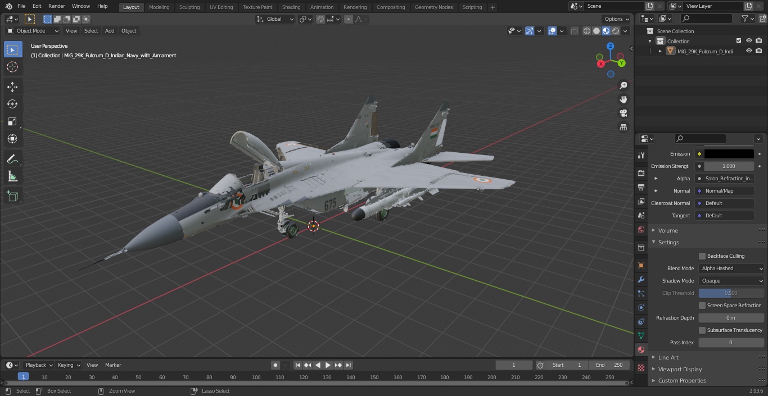Viewport: 768px width, 396px height.
Task: Open the Output properties tab
Action: coord(641,187)
